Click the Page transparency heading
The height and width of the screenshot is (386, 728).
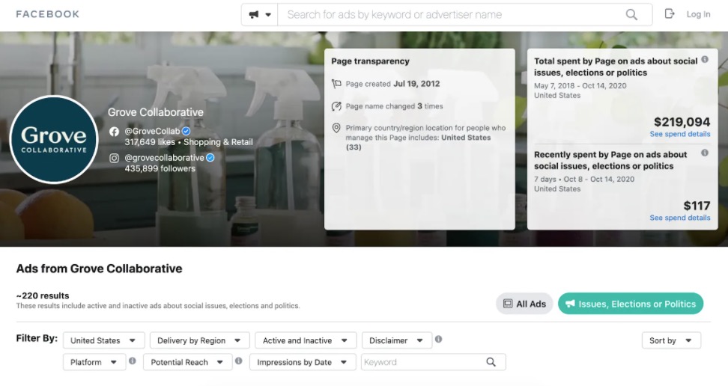click(x=370, y=61)
